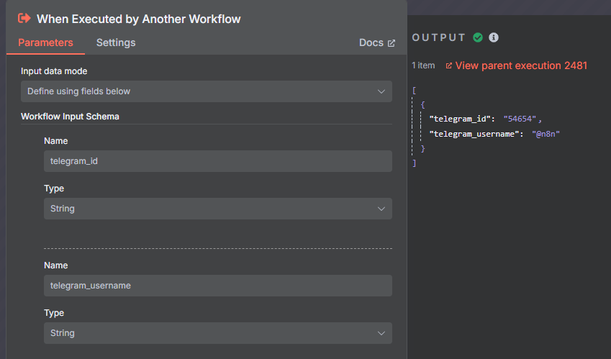Expand the Type dropdown for telegram_username

pos(218,333)
